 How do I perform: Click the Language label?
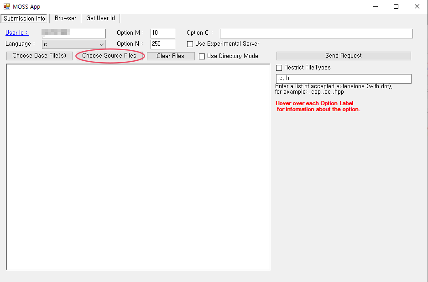click(x=20, y=43)
